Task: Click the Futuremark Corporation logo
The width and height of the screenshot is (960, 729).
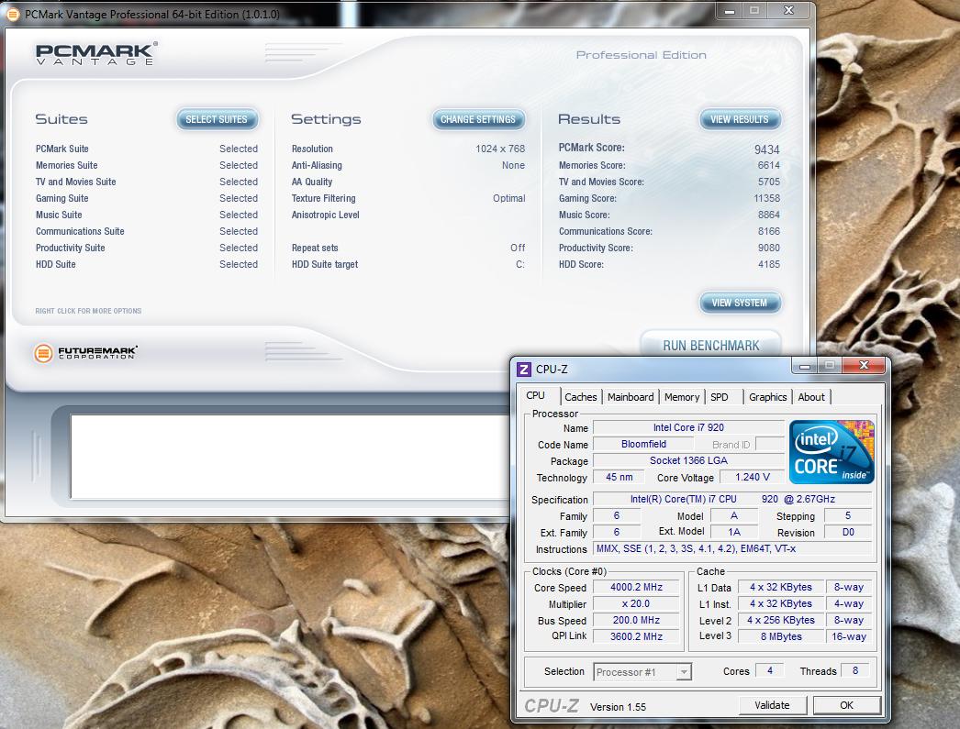Action: point(85,353)
